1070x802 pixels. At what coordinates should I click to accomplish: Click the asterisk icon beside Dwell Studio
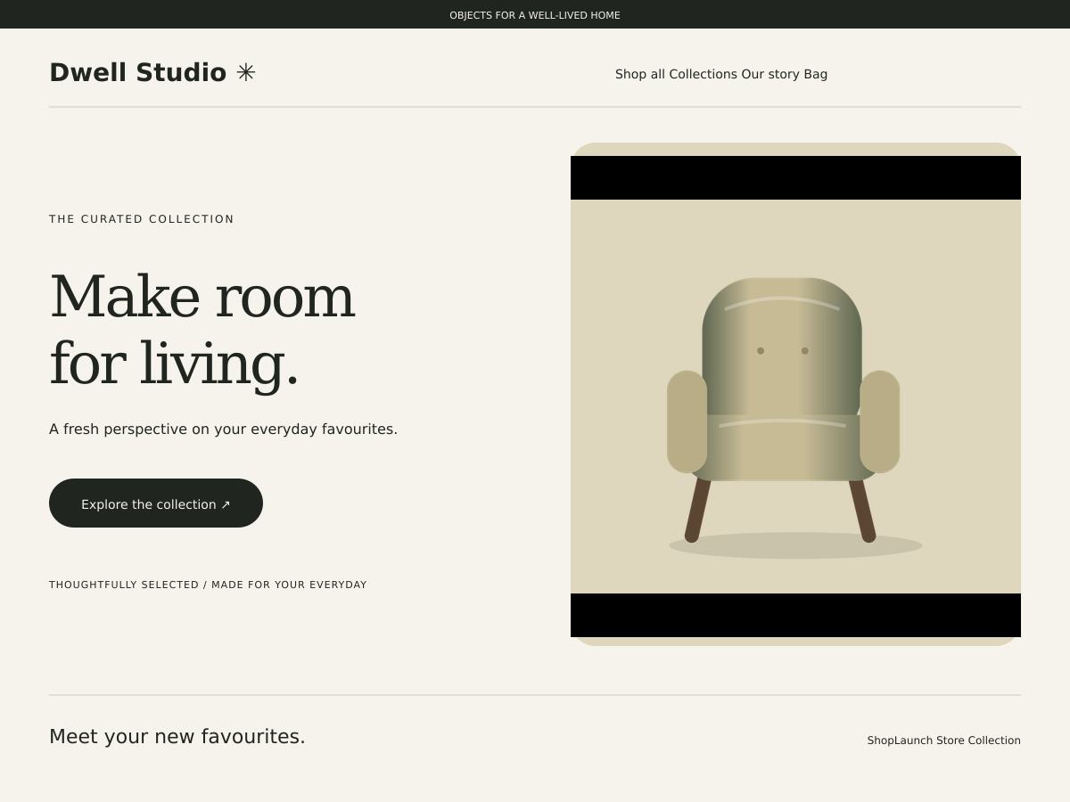[x=246, y=72]
